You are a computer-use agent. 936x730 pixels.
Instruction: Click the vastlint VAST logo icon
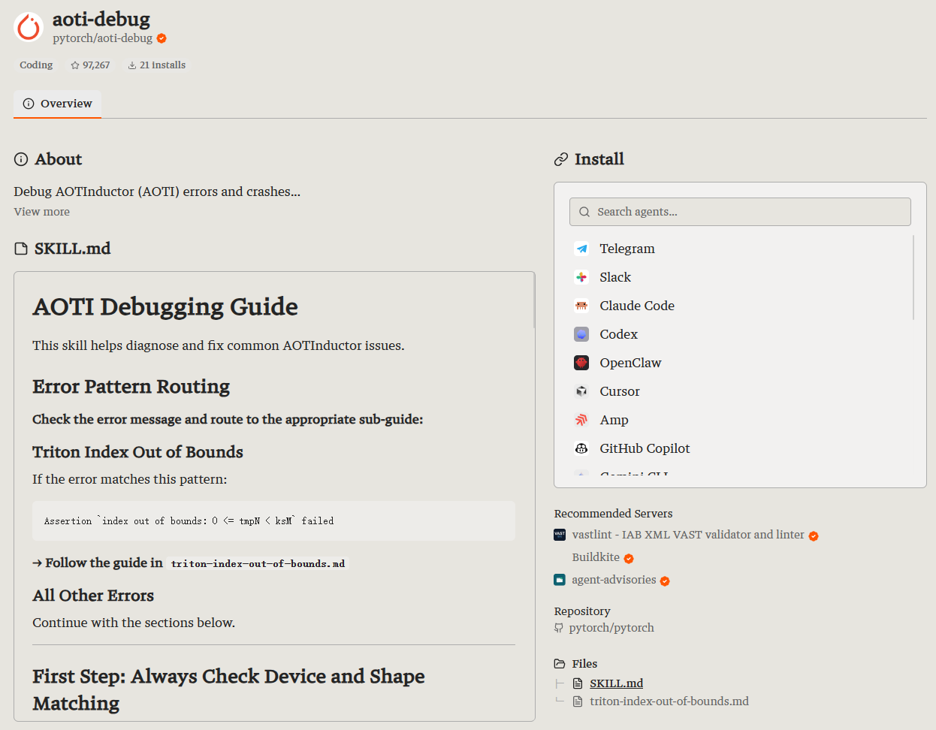click(x=560, y=535)
